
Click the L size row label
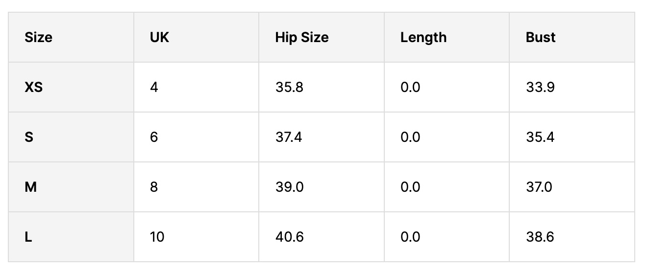pyautogui.click(x=28, y=237)
